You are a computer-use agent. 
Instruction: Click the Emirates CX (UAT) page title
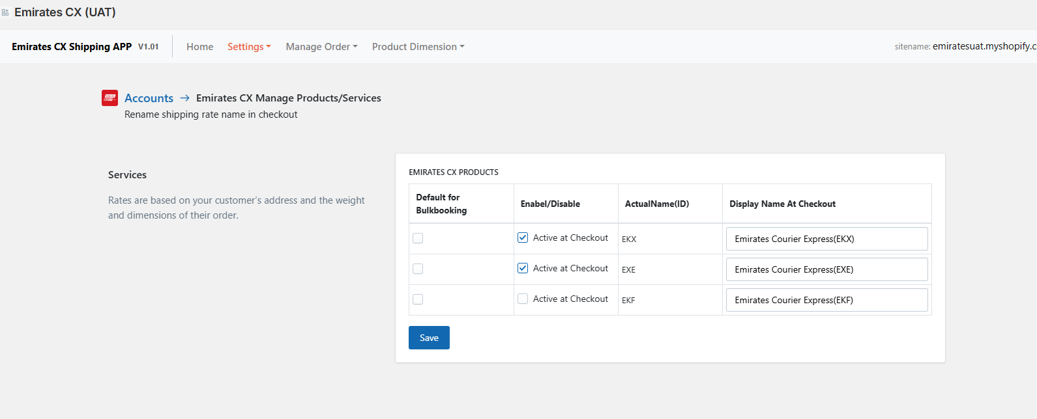tap(65, 12)
